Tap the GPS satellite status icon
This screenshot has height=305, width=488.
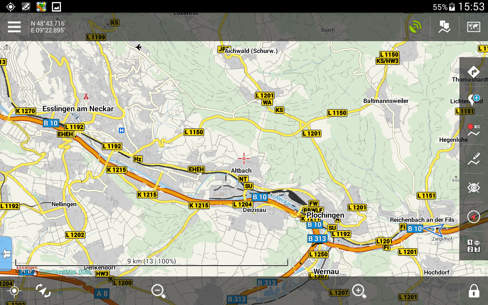[x=415, y=27]
